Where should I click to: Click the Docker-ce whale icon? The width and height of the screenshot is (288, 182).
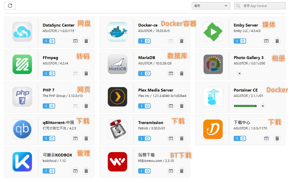tap(117, 32)
